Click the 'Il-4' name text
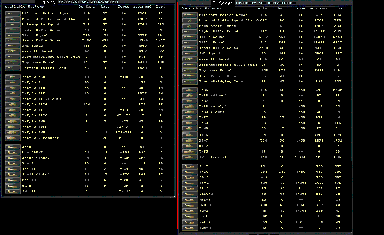Screen dimensions: 384x235 point(204,183)
